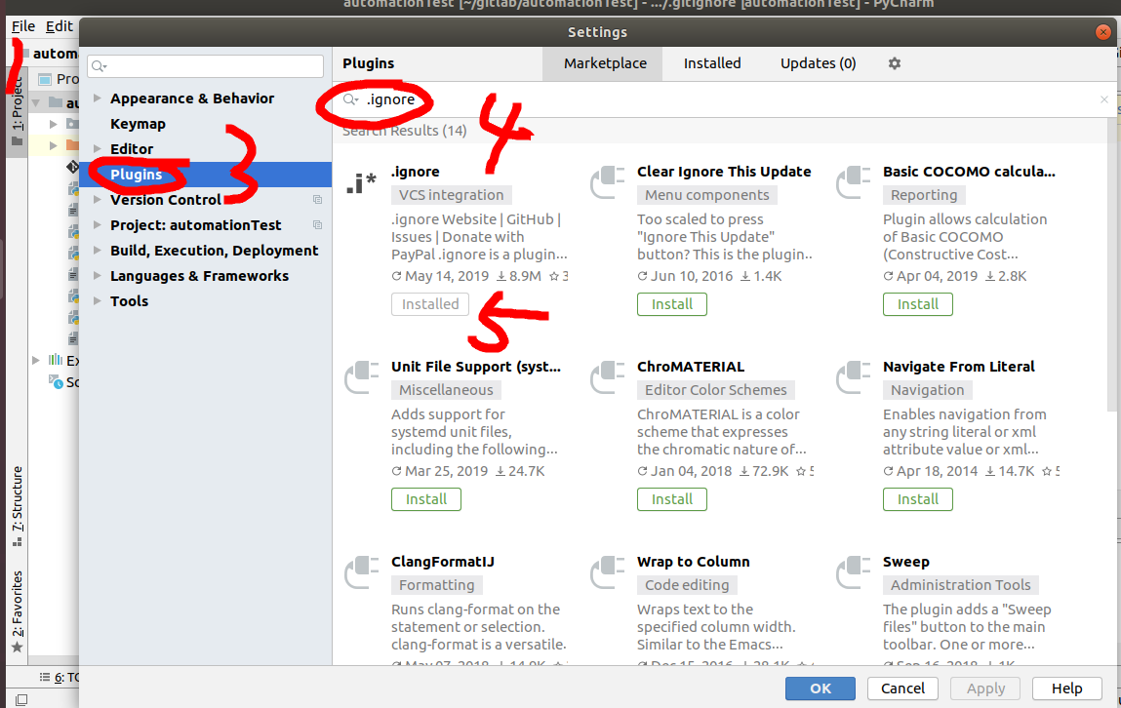
Task: Click the plugin search field containing .ignore
Action: [x=722, y=100]
